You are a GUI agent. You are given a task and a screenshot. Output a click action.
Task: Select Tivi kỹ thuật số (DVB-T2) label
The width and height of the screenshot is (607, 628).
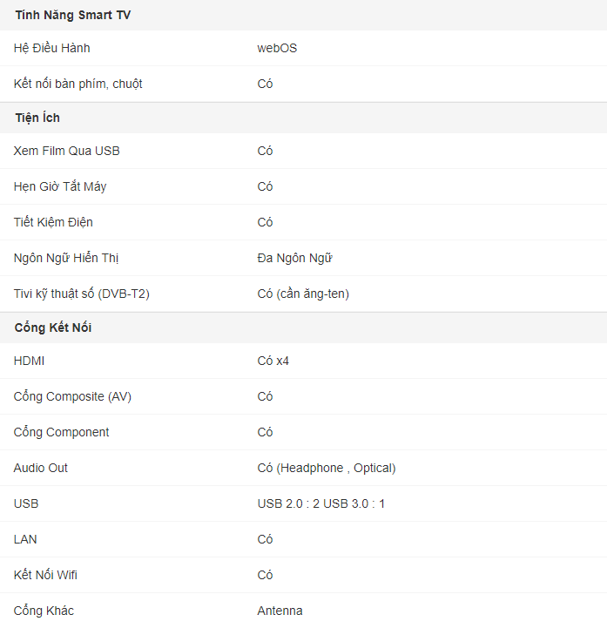pos(82,294)
